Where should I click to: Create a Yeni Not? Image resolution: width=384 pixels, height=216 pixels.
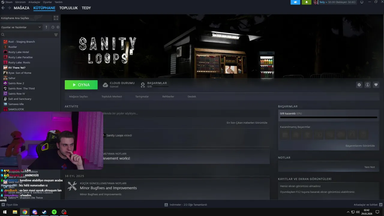pos(370,167)
